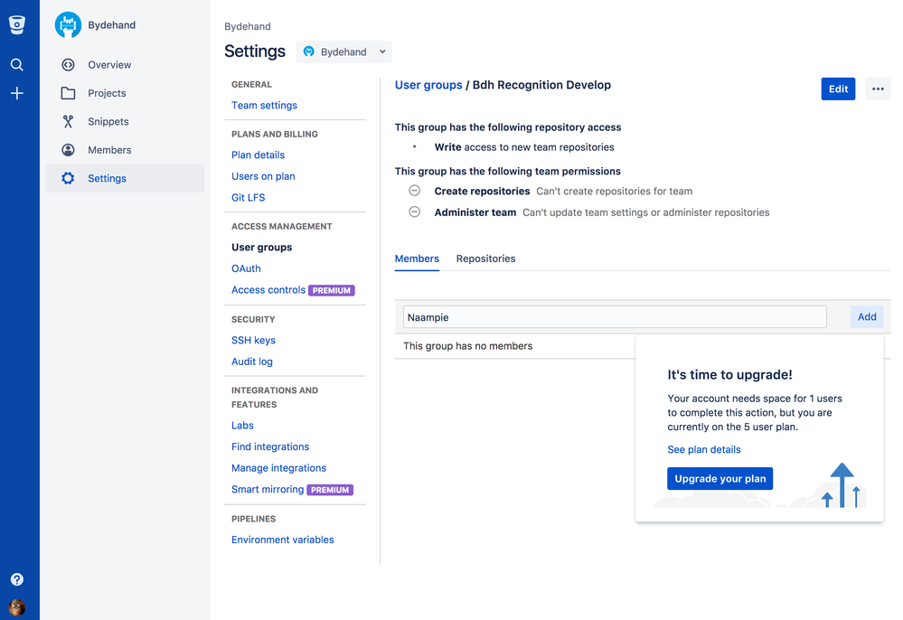Click the Members person icon
Viewport: 903px width, 620px height.
pos(68,150)
